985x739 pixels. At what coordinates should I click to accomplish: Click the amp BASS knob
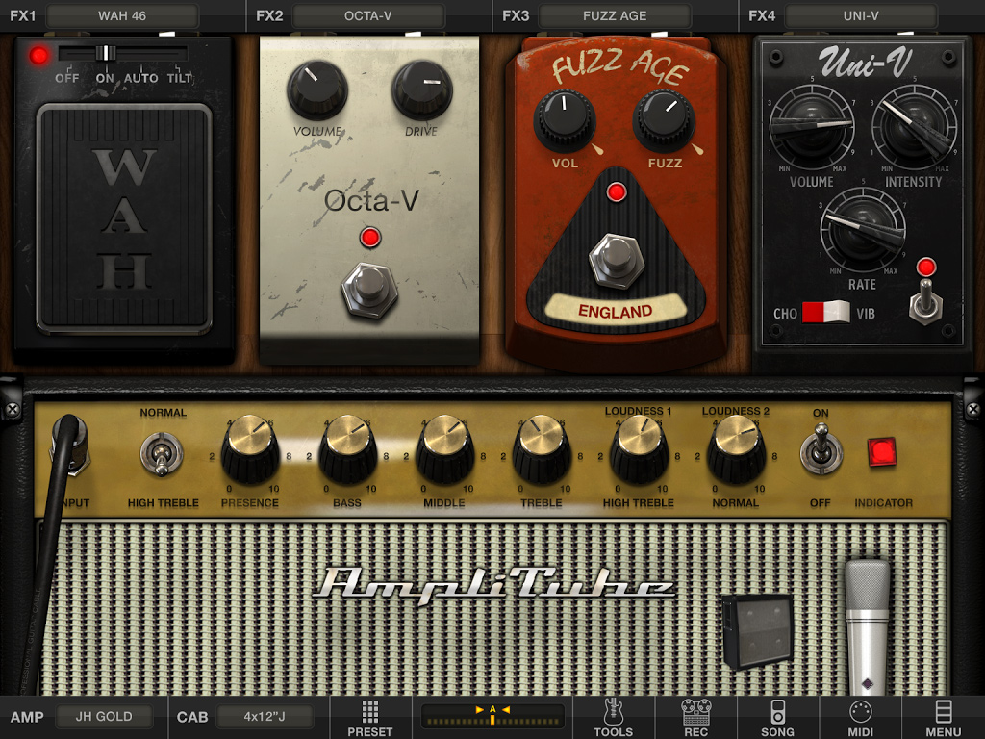coord(347,448)
